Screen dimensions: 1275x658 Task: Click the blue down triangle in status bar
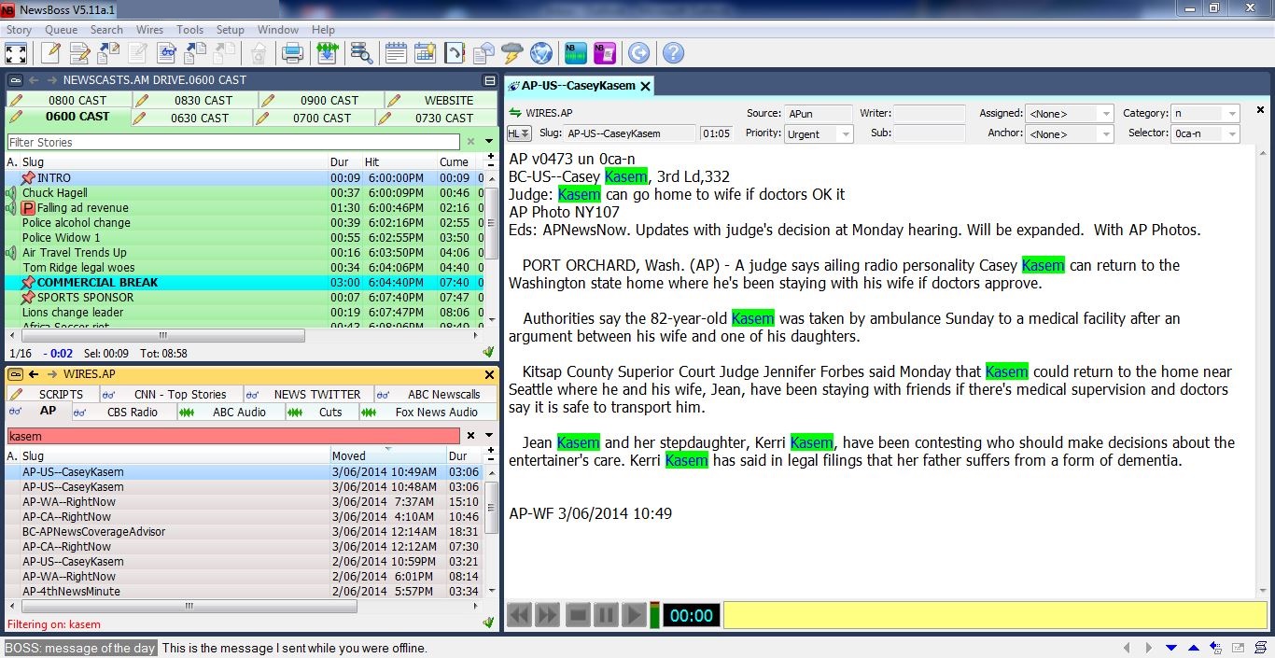[1171, 648]
